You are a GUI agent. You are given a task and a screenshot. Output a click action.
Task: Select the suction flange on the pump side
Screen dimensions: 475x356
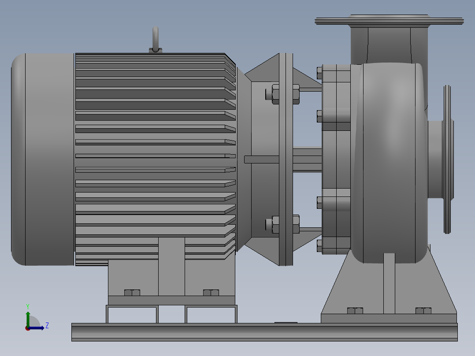click(447, 159)
